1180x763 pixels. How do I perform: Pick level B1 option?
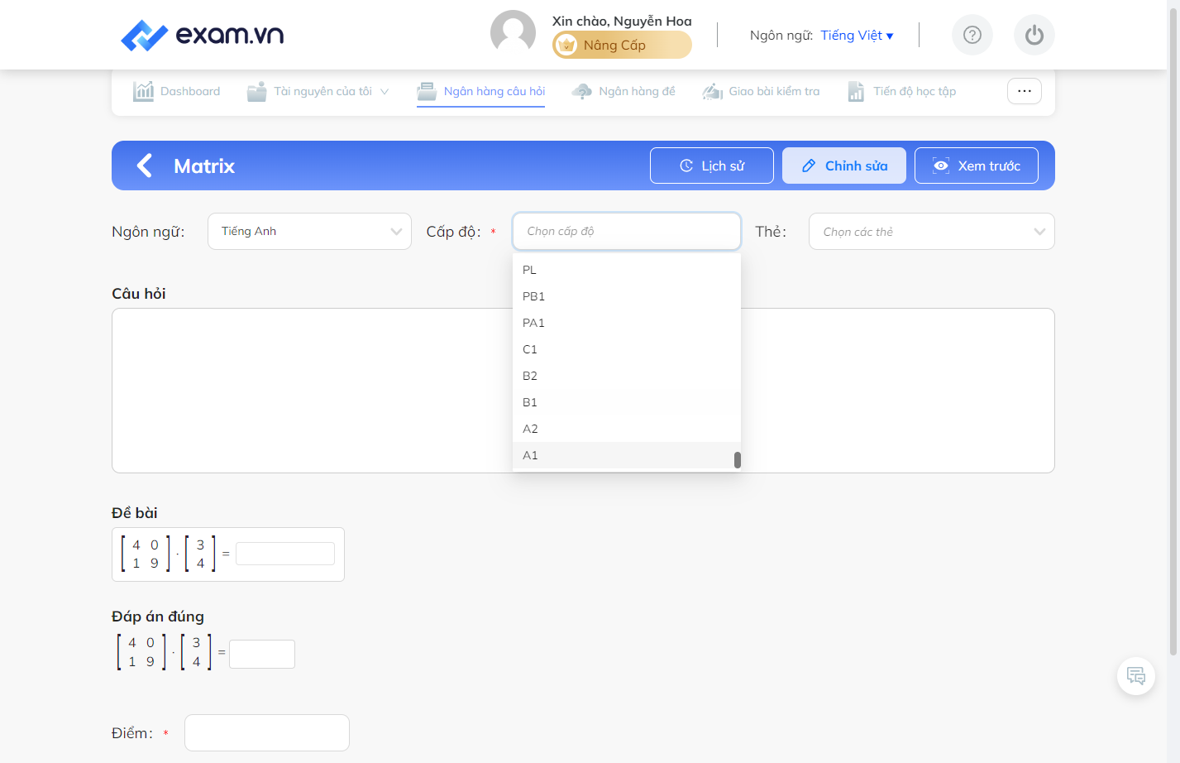tap(627, 402)
